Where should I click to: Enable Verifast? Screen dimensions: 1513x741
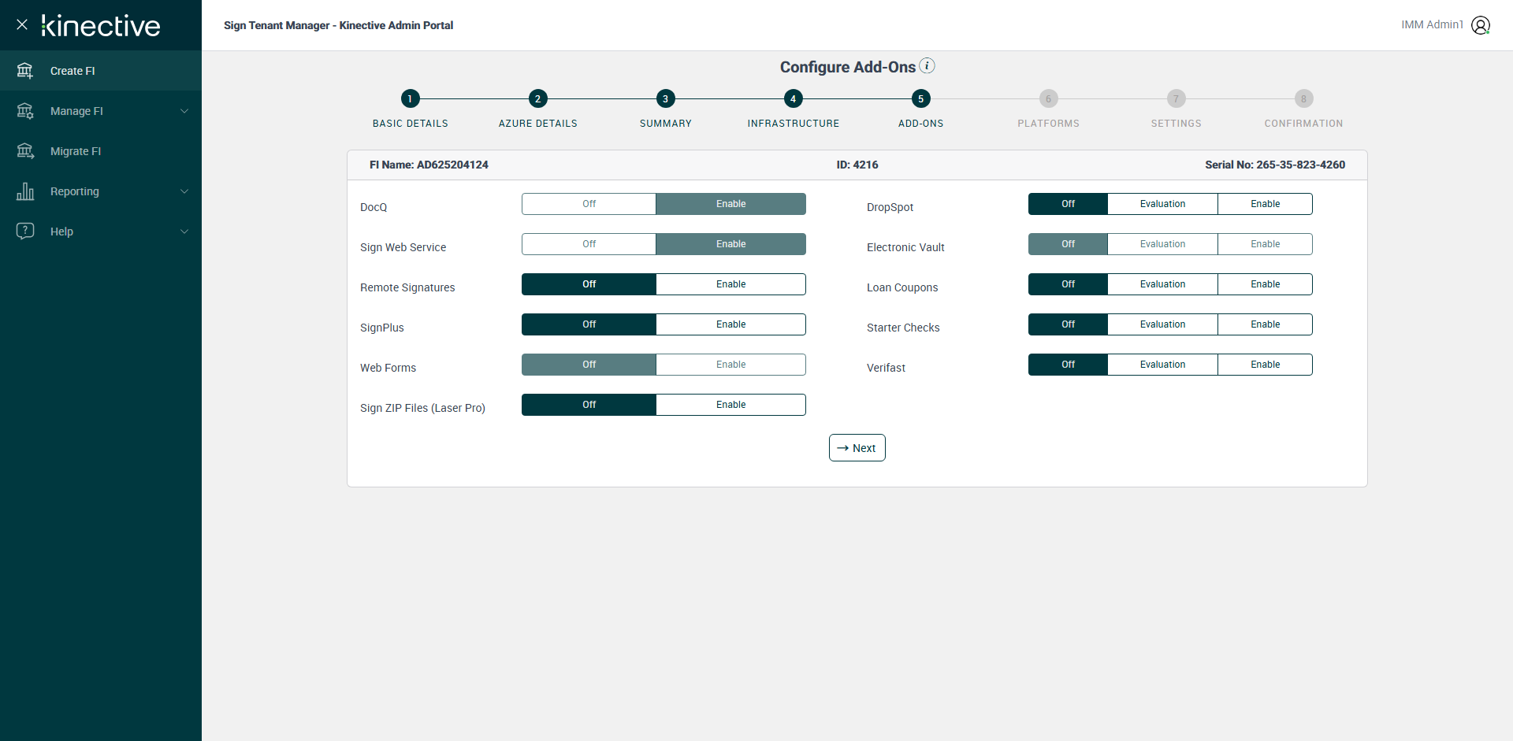(x=1265, y=365)
